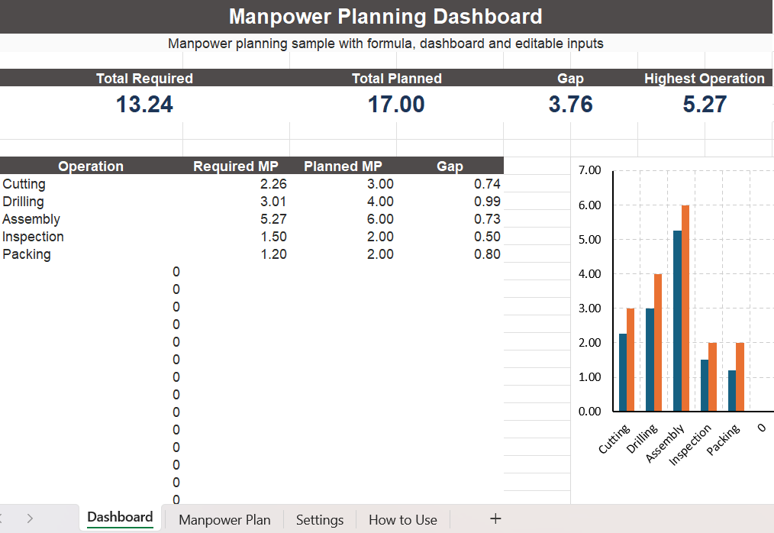
Task: Select the 3.76 gap summary value
Action: 571,104
